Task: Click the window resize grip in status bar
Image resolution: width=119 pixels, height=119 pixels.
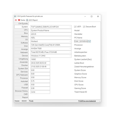Action: click(x=100, y=101)
